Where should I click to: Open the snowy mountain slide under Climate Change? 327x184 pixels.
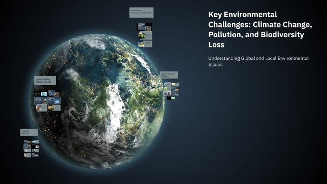click(x=54, y=100)
